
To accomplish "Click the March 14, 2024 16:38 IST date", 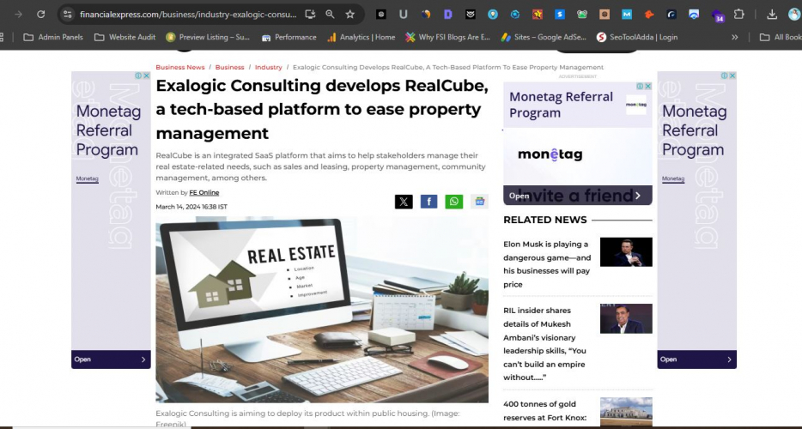I will 191,207.
